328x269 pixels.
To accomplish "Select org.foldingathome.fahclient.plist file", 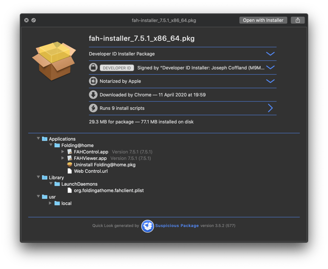I will tap(109, 190).
